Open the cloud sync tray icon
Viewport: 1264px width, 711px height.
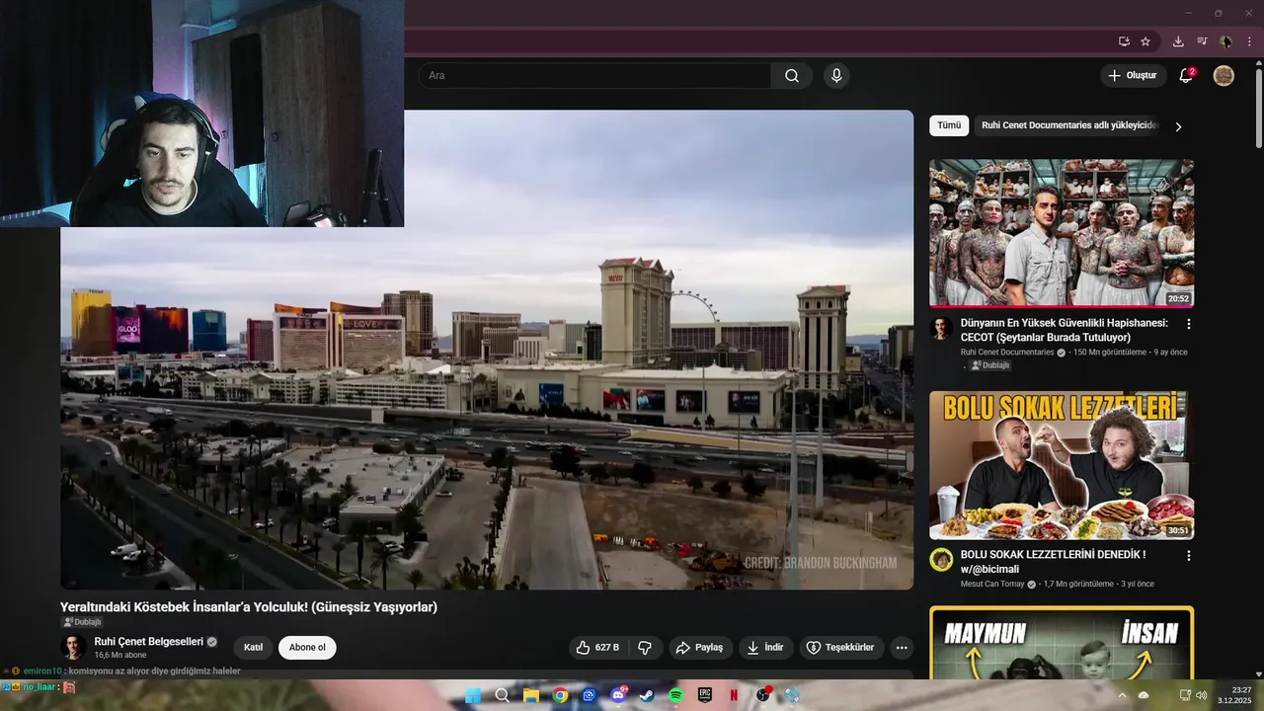[1144, 695]
